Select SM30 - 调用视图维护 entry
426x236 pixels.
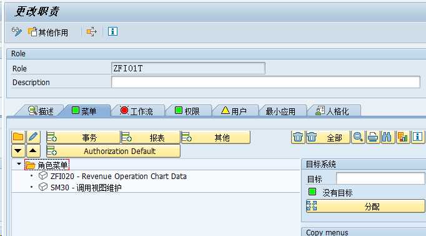pyautogui.click(x=86, y=188)
